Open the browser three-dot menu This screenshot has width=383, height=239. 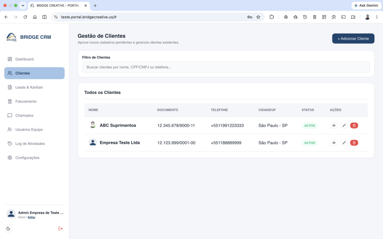pos(377,17)
